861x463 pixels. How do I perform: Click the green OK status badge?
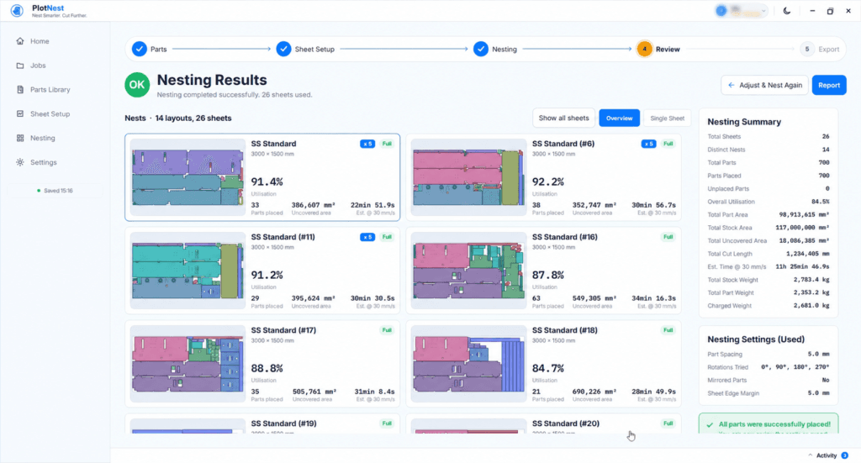137,85
